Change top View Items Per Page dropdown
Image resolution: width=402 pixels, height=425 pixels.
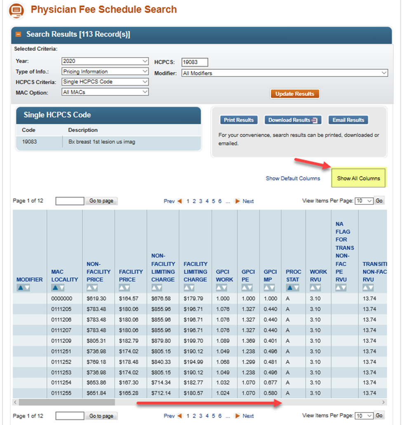pyautogui.click(x=364, y=201)
